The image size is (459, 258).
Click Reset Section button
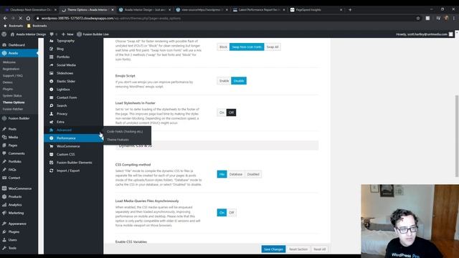298,249
